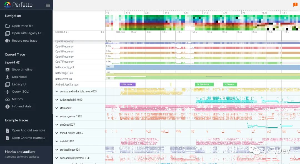Click the Download arrow icon

tap(7, 77)
